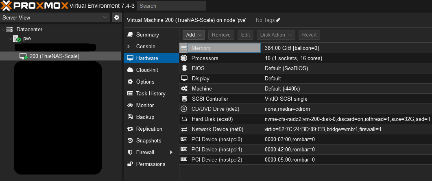Collapse the Datacenter tree node
Screen dimensions: 432x181
tap(3, 29)
